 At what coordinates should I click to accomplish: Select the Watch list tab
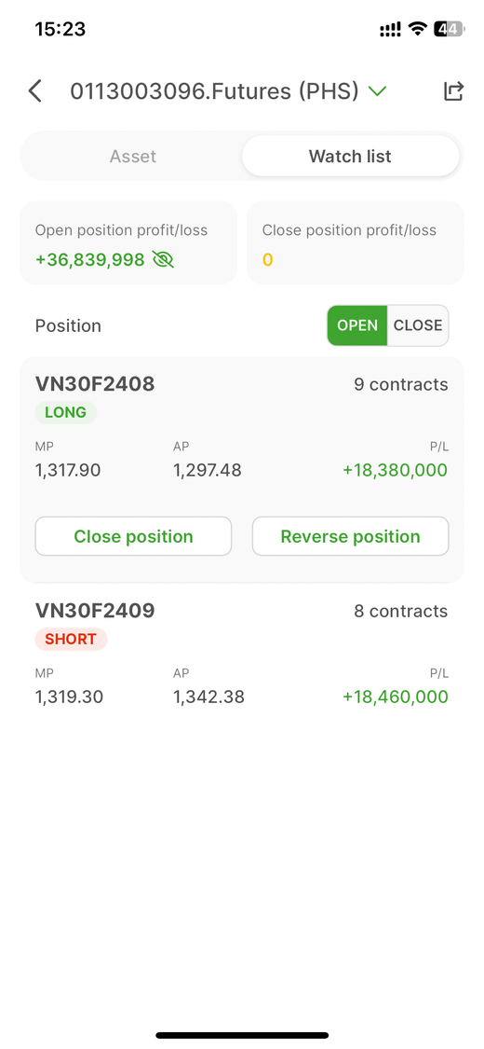click(x=350, y=157)
